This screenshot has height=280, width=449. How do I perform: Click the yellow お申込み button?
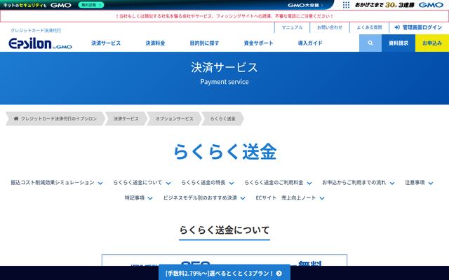(x=432, y=43)
